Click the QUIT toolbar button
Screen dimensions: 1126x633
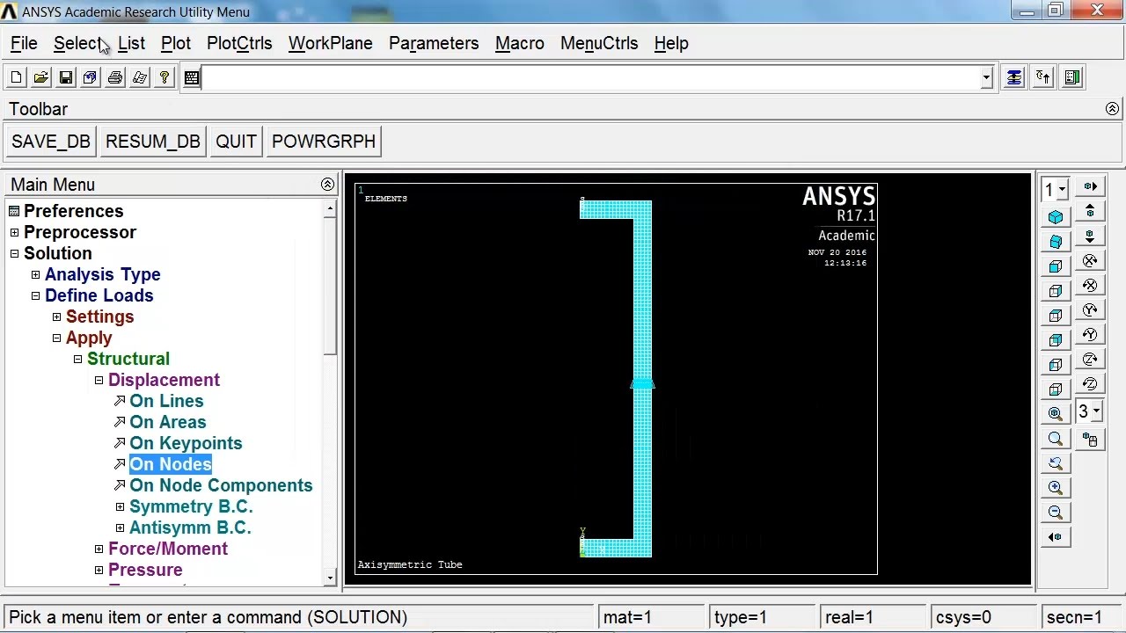pyautogui.click(x=236, y=142)
